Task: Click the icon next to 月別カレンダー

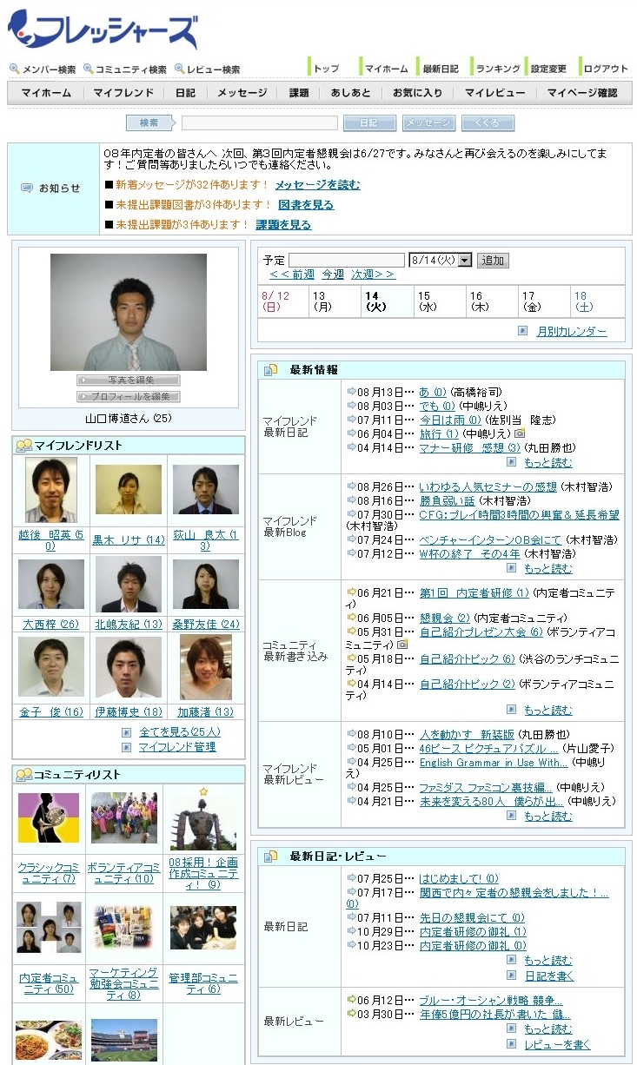Action: [x=522, y=330]
